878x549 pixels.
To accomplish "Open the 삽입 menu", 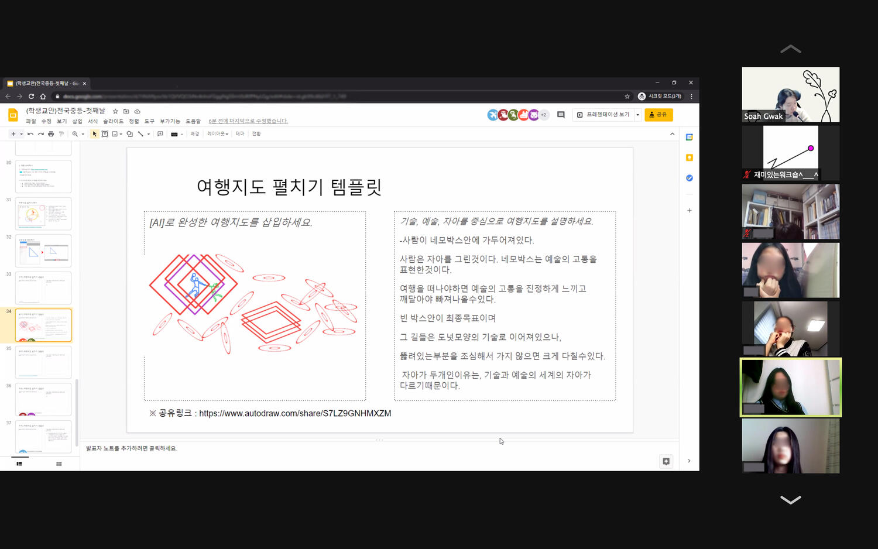I will tap(77, 121).
